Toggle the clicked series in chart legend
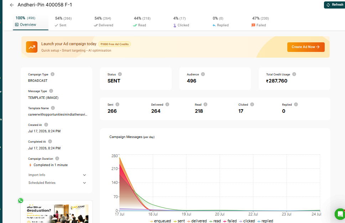Viewport: 345px width, 223px height. (x=247, y=221)
